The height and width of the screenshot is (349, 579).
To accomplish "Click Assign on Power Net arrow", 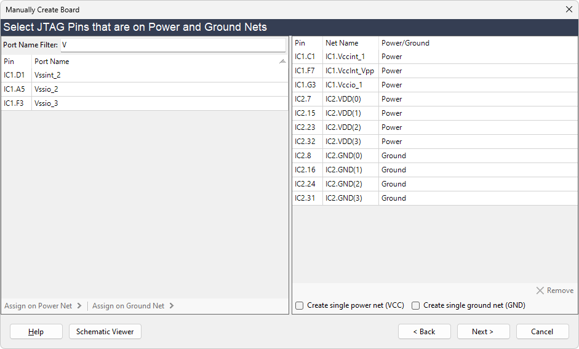I will (x=79, y=306).
